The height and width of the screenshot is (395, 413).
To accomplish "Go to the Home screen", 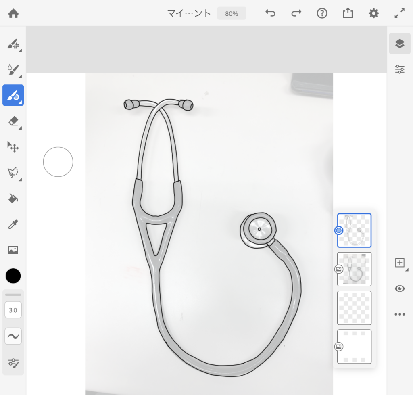I will [x=13, y=13].
